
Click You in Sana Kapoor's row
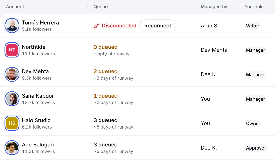point(205,99)
